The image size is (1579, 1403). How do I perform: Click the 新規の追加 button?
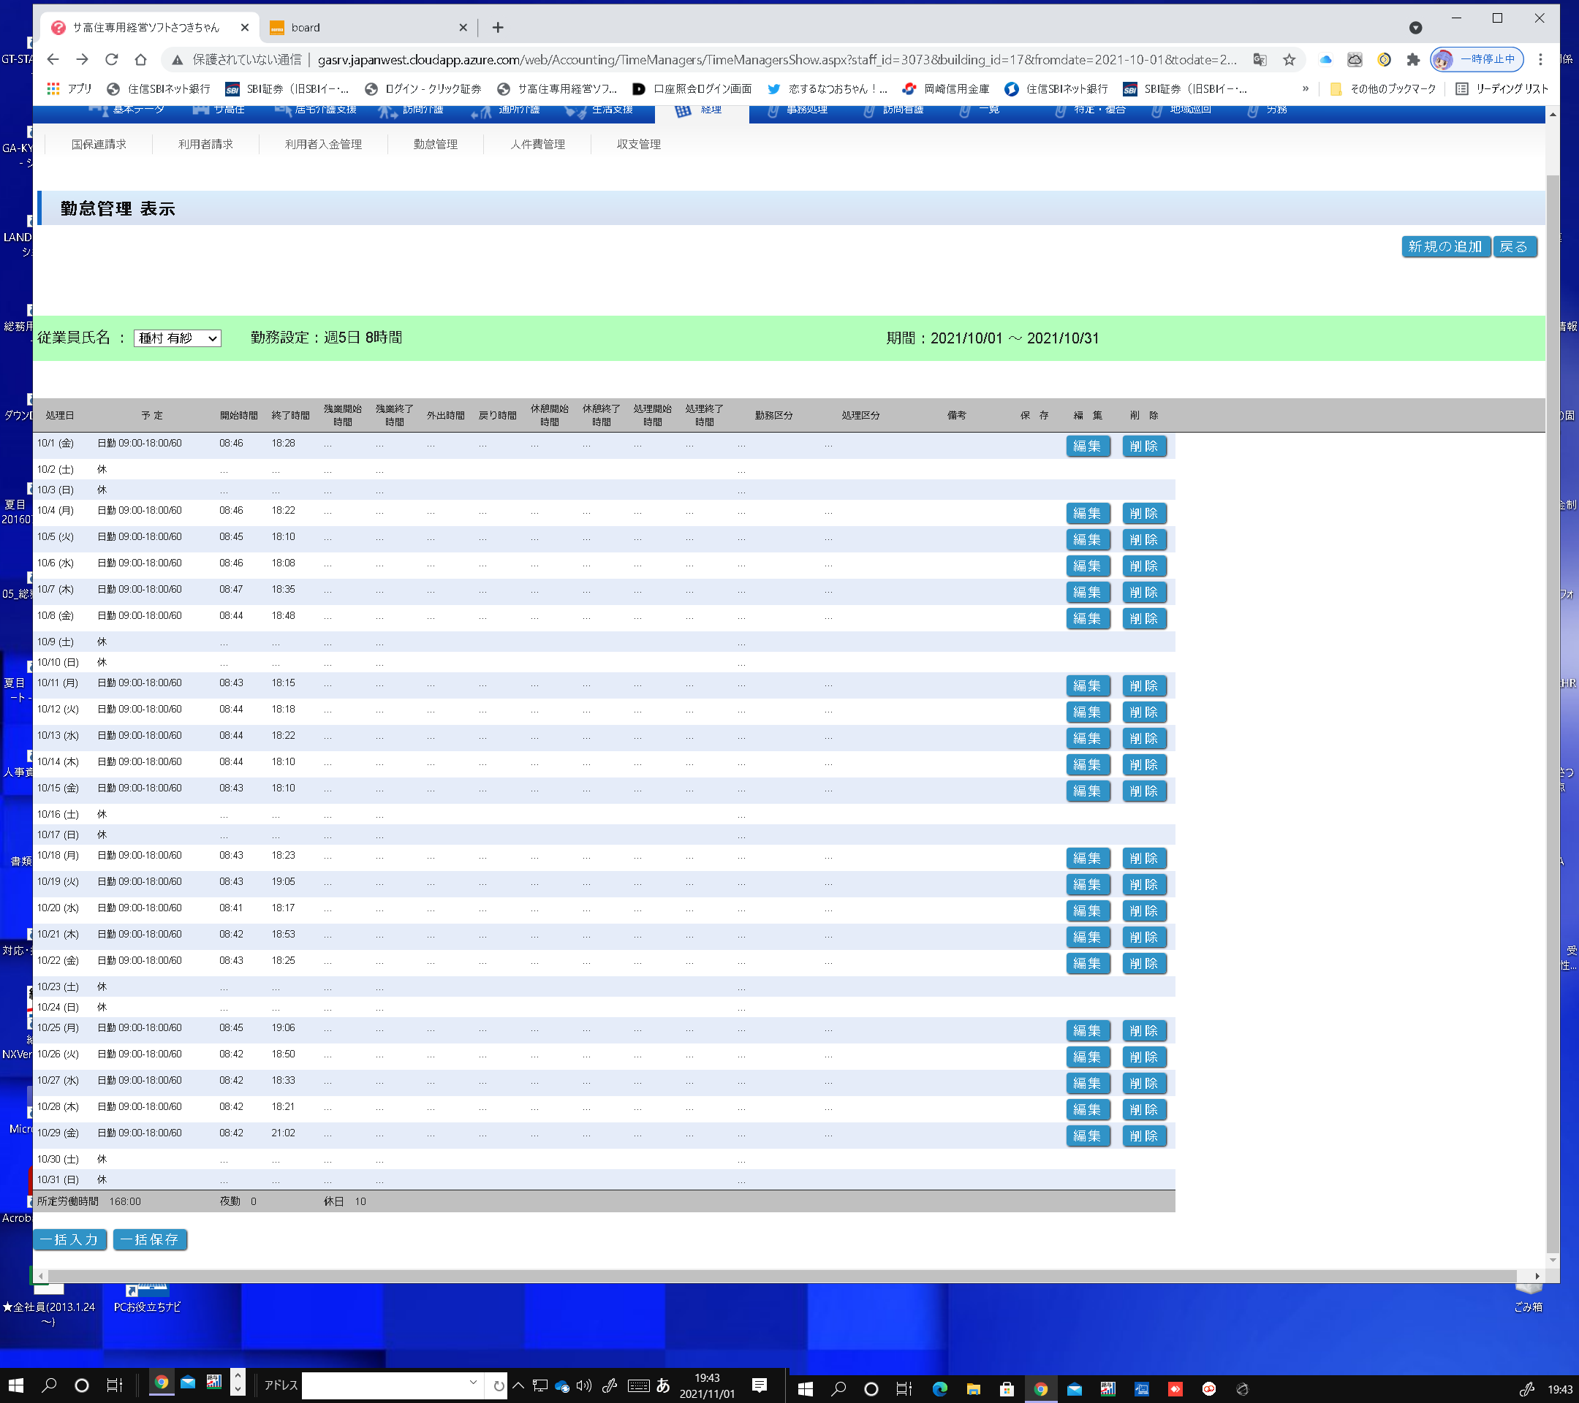(x=1444, y=246)
